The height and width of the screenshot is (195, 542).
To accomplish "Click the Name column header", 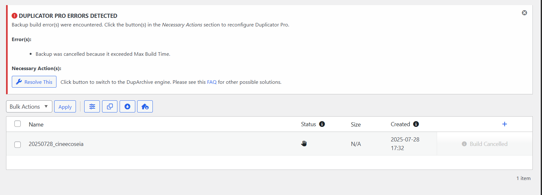I will (x=36, y=125).
